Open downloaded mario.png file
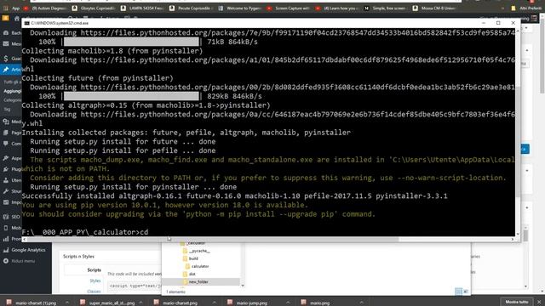The height and width of the screenshot is (306, 545). tap(316, 303)
